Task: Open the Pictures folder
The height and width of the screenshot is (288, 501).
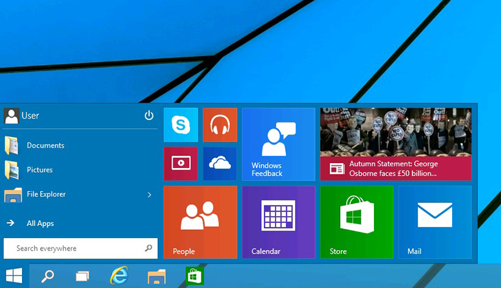Action: [x=80, y=170]
